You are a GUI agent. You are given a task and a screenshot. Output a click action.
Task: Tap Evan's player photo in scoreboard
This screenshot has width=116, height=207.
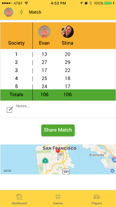pos(44,32)
